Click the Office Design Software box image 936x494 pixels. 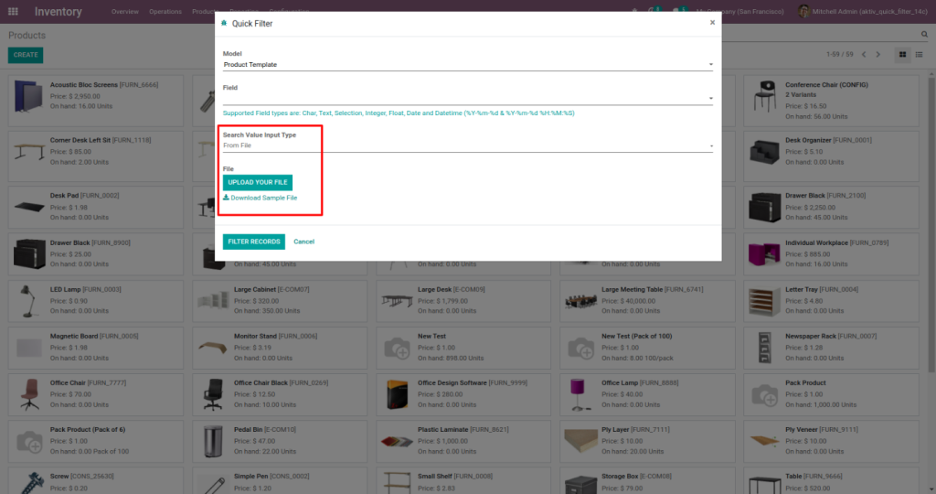(x=397, y=394)
